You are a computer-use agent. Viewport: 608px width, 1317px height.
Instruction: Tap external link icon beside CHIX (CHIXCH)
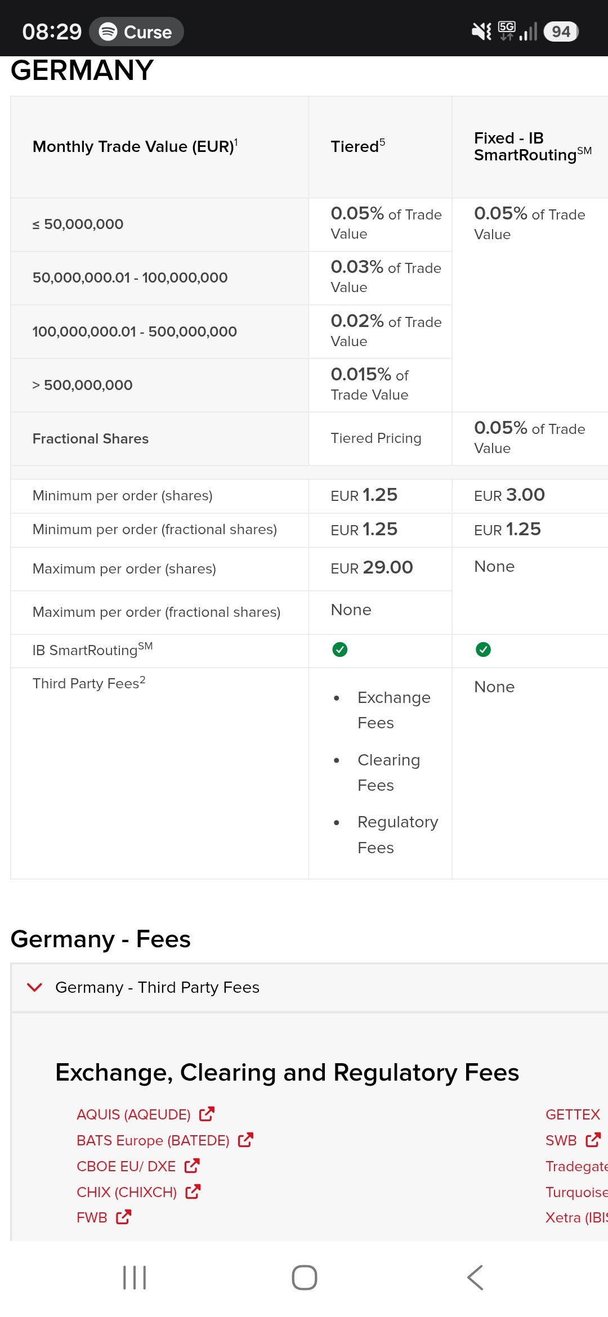tap(193, 1191)
